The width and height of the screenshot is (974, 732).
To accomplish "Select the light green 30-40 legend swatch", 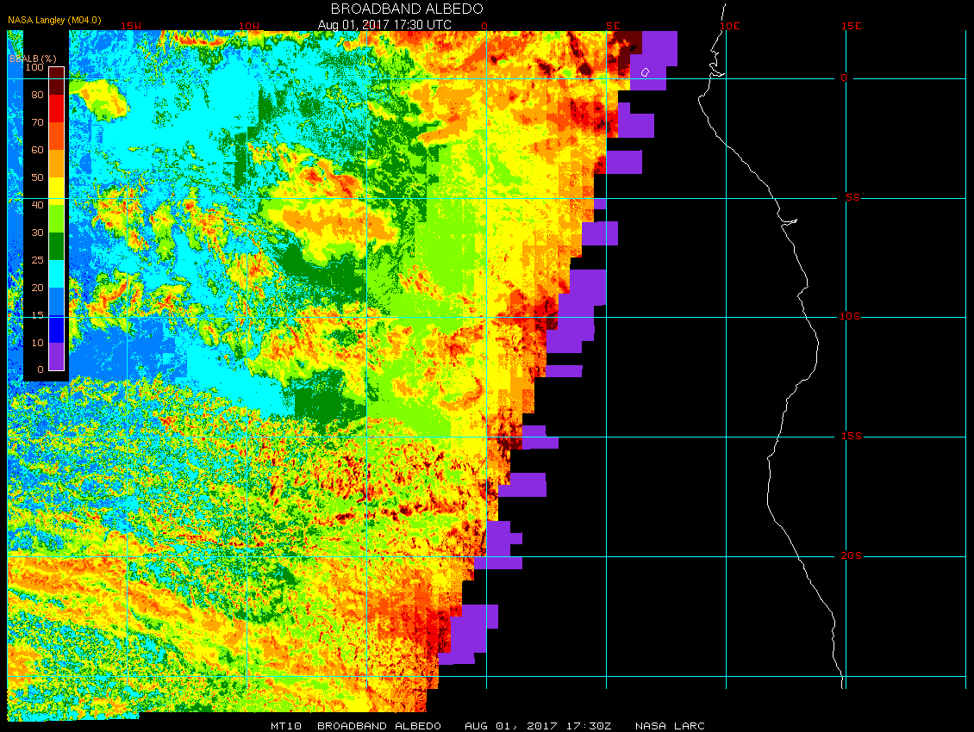I will (57, 219).
